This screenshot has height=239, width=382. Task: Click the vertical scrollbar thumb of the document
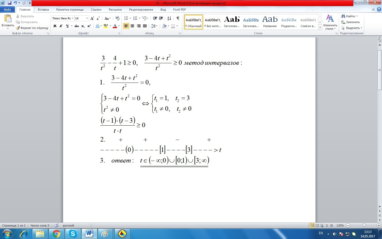tap(380, 70)
